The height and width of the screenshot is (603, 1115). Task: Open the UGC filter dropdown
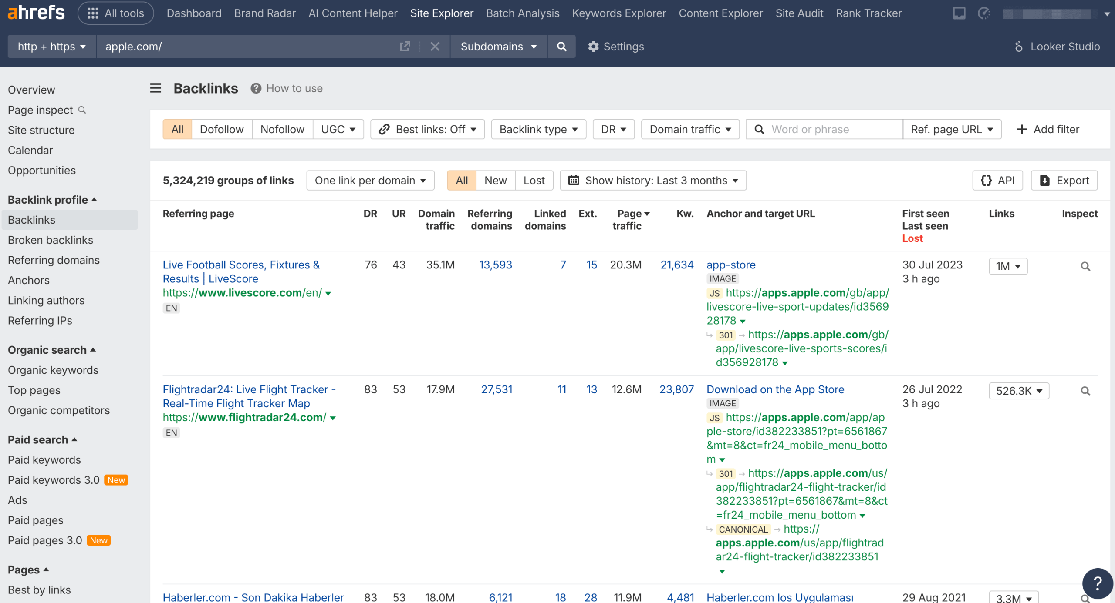pyautogui.click(x=338, y=129)
